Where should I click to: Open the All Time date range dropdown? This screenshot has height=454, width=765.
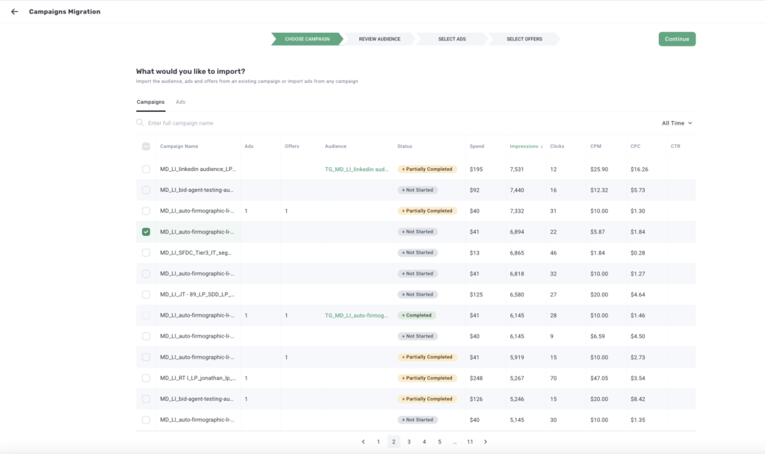pyautogui.click(x=677, y=123)
